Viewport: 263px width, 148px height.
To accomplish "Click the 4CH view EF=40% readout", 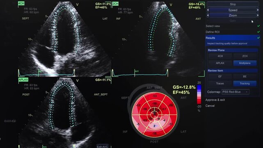I will point(101,7).
